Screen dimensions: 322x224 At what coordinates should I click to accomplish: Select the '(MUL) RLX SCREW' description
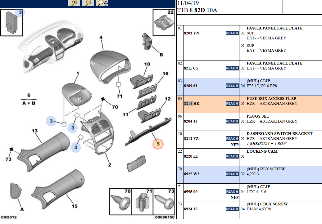(x=266, y=169)
